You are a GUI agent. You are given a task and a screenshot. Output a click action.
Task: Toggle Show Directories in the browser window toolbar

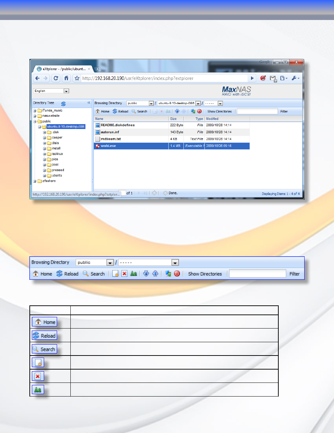point(220,111)
